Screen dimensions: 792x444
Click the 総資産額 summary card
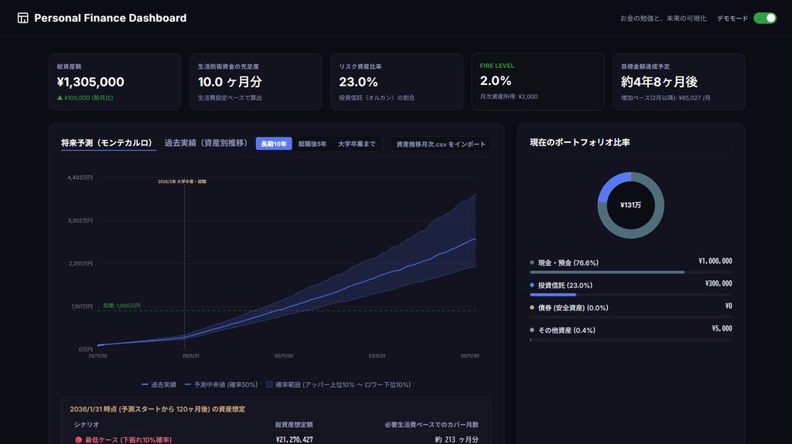pyautogui.click(x=114, y=82)
